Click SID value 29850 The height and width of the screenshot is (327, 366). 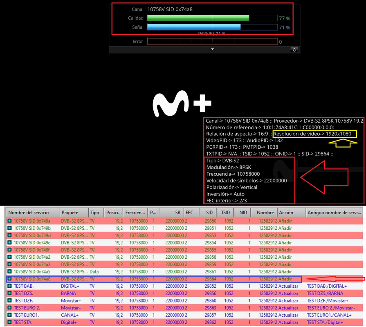(x=210, y=221)
